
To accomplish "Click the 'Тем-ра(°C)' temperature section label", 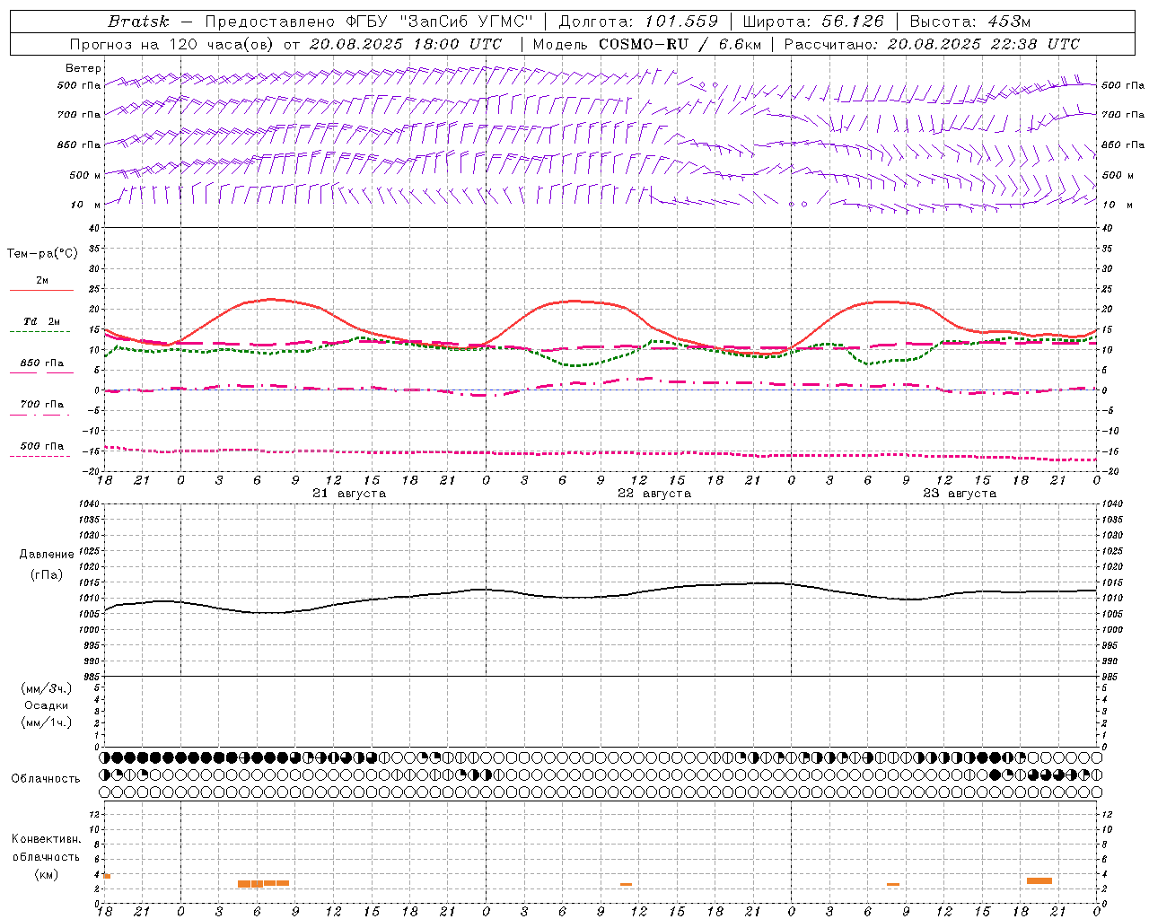I will [42, 254].
